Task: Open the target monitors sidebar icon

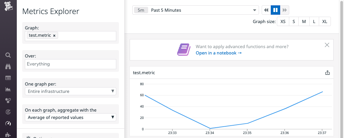Action: click(8, 112)
